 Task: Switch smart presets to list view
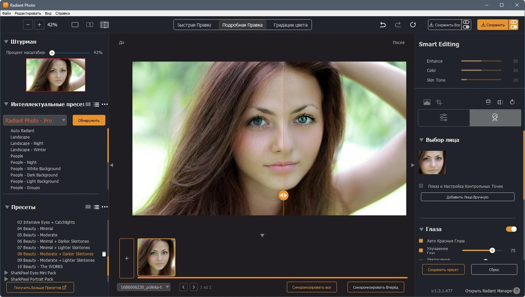pos(96,104)
